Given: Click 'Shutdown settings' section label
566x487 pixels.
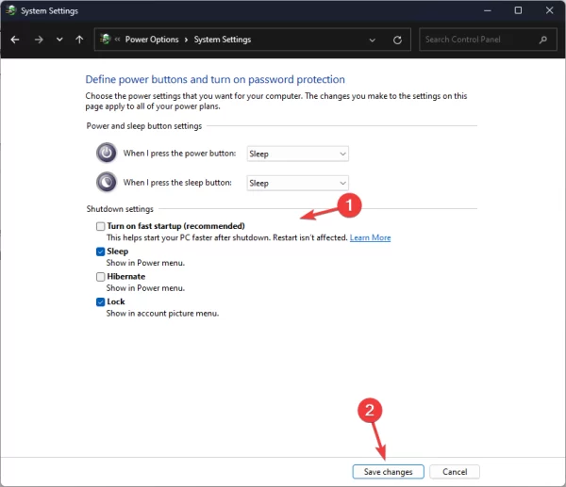Looking at the screenshot, I should tap(120, 209).
